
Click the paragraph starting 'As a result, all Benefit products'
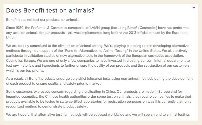pyautogui.click(x=99, y=81)
